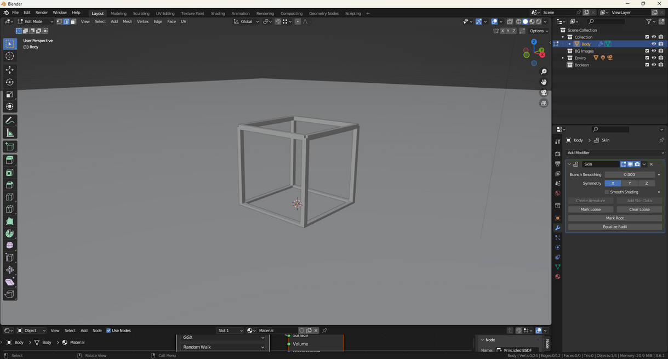The width and height of the screenshot is (668, 359).
Task: Open the Edit Mode dropdown
Action: [34, 22]
